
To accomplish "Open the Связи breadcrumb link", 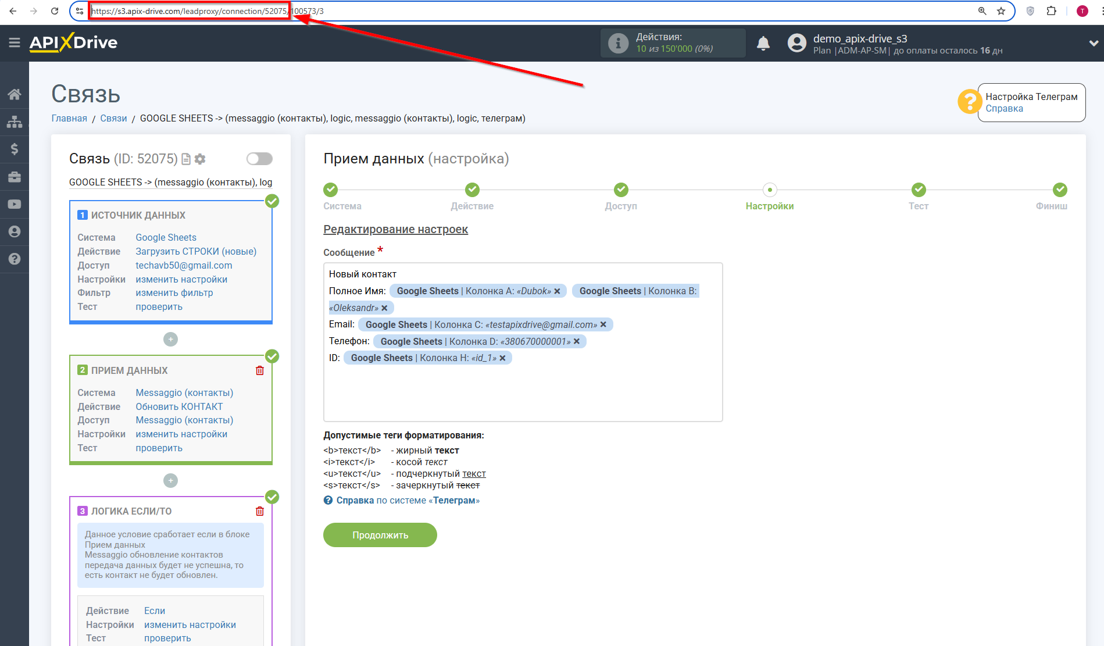I will pos(113,119).
